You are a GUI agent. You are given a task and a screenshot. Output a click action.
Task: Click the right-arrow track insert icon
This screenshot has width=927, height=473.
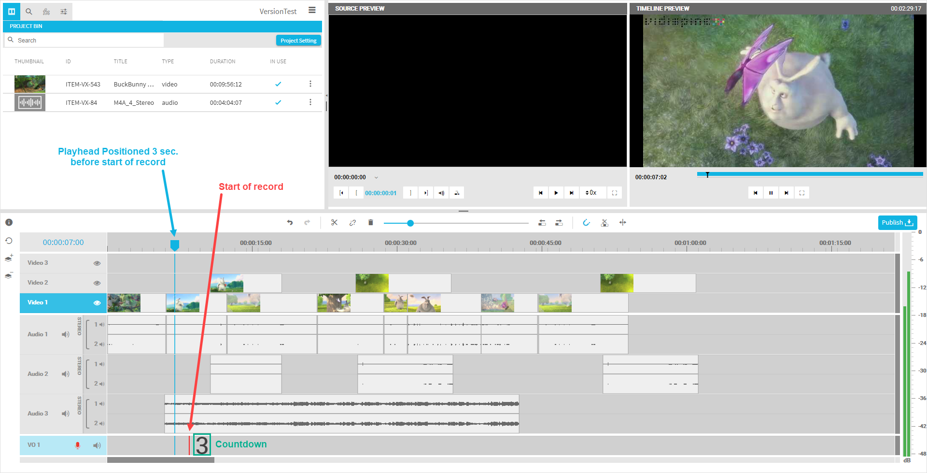559,223
